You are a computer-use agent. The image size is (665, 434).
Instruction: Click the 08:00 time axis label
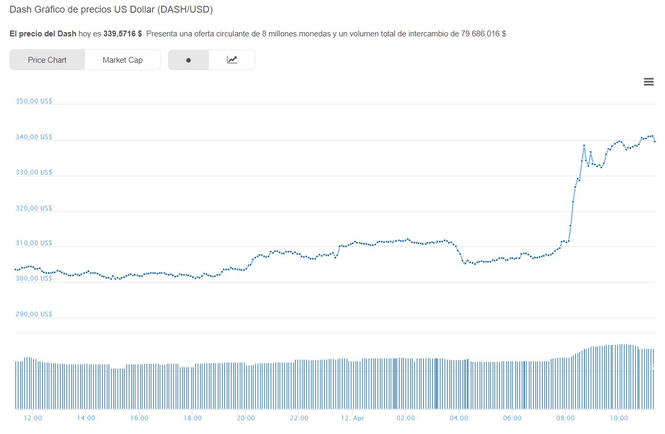point(565,418)
